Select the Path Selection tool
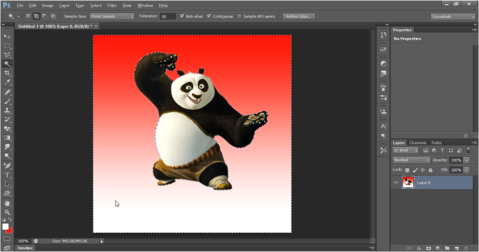 (7, 184)
